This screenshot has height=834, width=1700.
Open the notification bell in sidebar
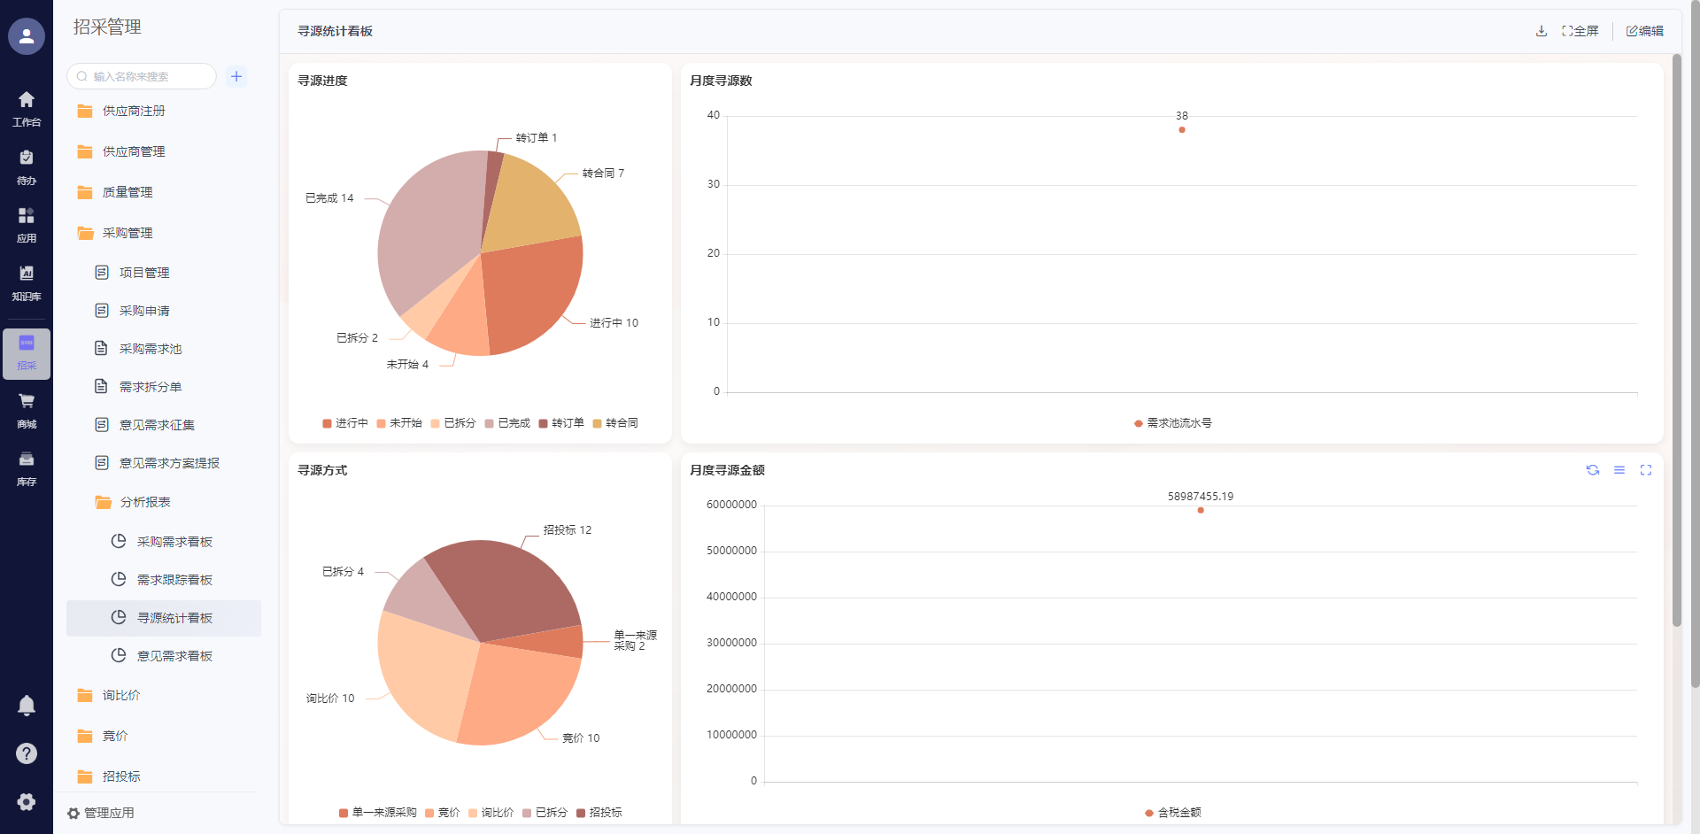tap(27, 705)
